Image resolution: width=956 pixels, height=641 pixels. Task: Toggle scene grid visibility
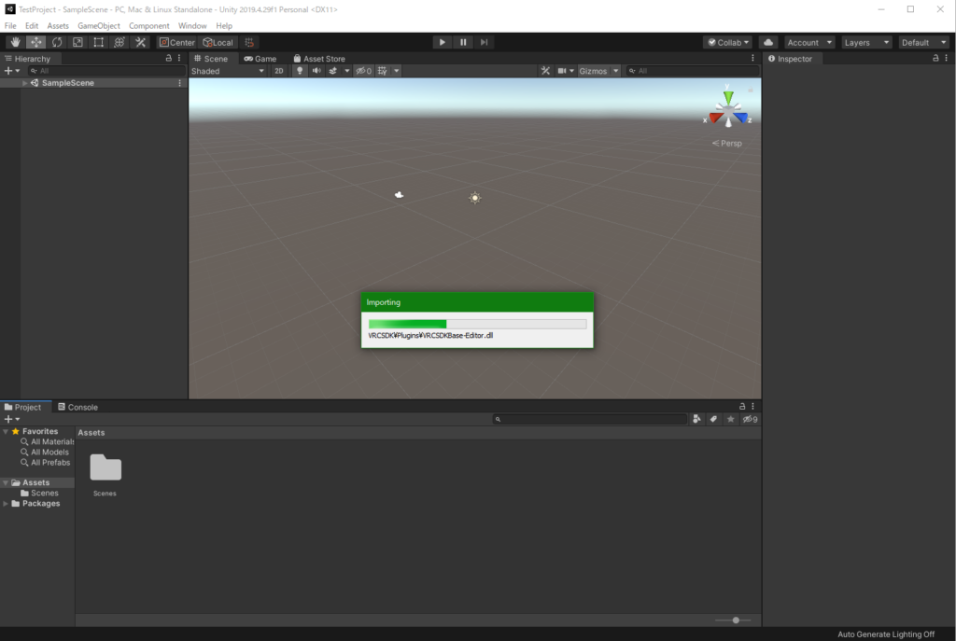pos(382,71)
